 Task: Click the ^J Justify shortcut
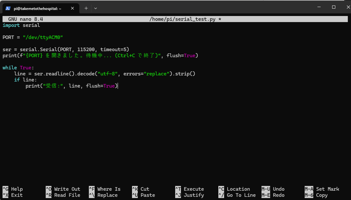[x=190, y=195]
